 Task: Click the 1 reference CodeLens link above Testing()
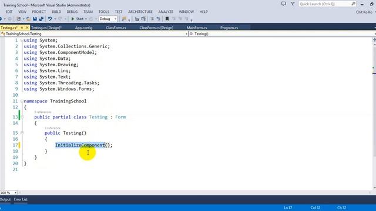[x=52, y=128]
